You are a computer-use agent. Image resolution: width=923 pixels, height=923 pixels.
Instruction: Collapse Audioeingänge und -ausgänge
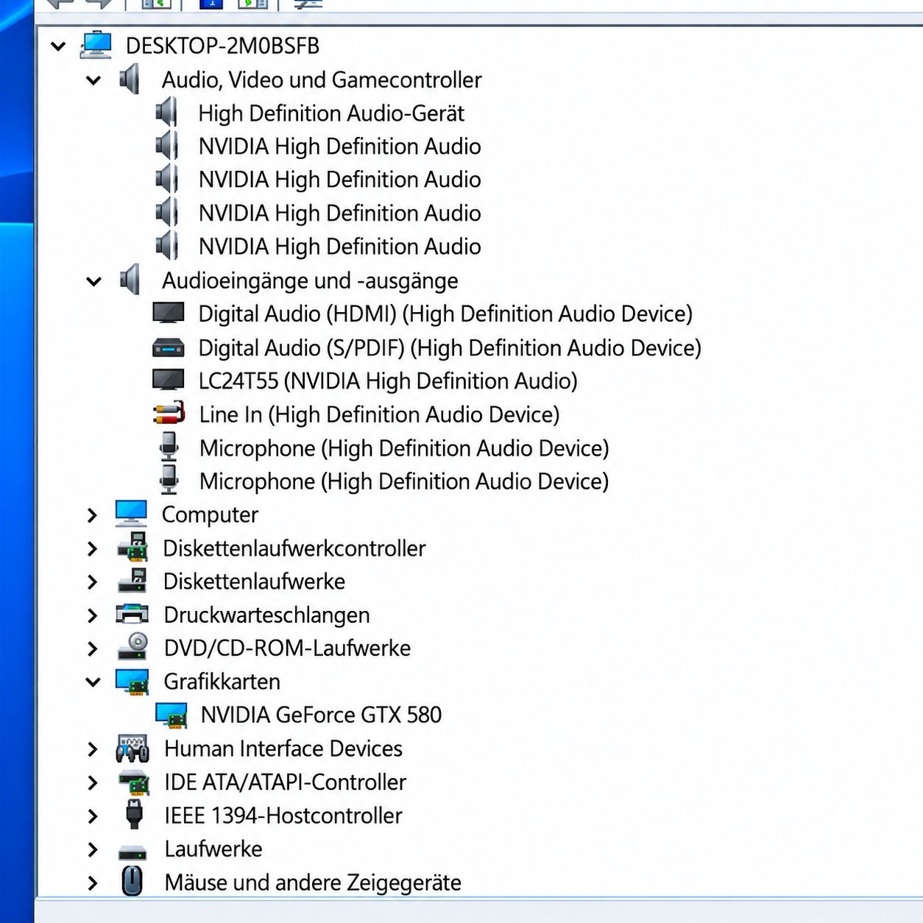[93, 281]
